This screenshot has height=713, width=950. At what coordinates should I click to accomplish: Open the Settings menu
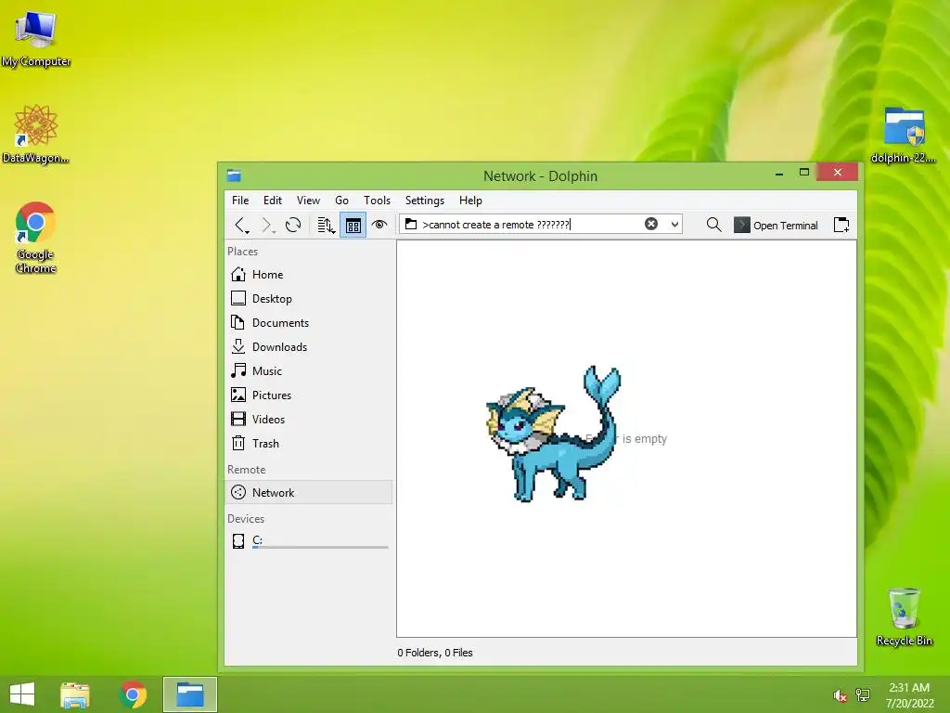pos(425,201)
